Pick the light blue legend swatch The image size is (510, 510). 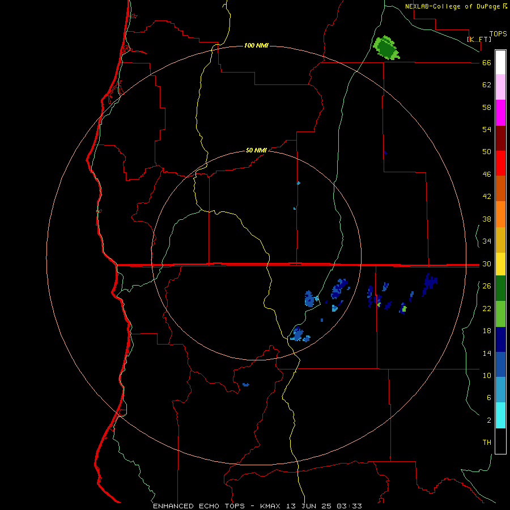[500, 390]
